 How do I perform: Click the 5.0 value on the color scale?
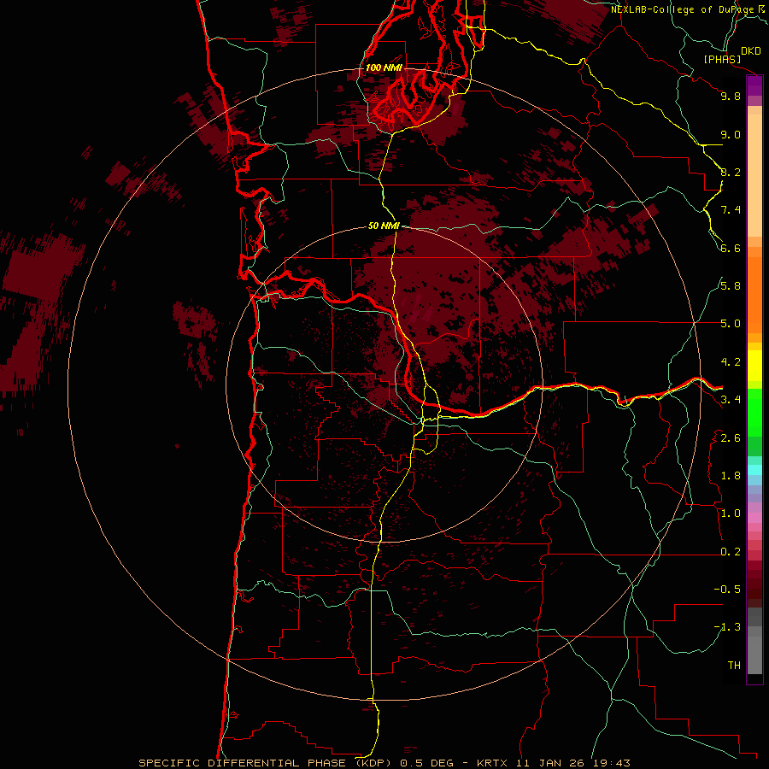[x=731, y=324]
